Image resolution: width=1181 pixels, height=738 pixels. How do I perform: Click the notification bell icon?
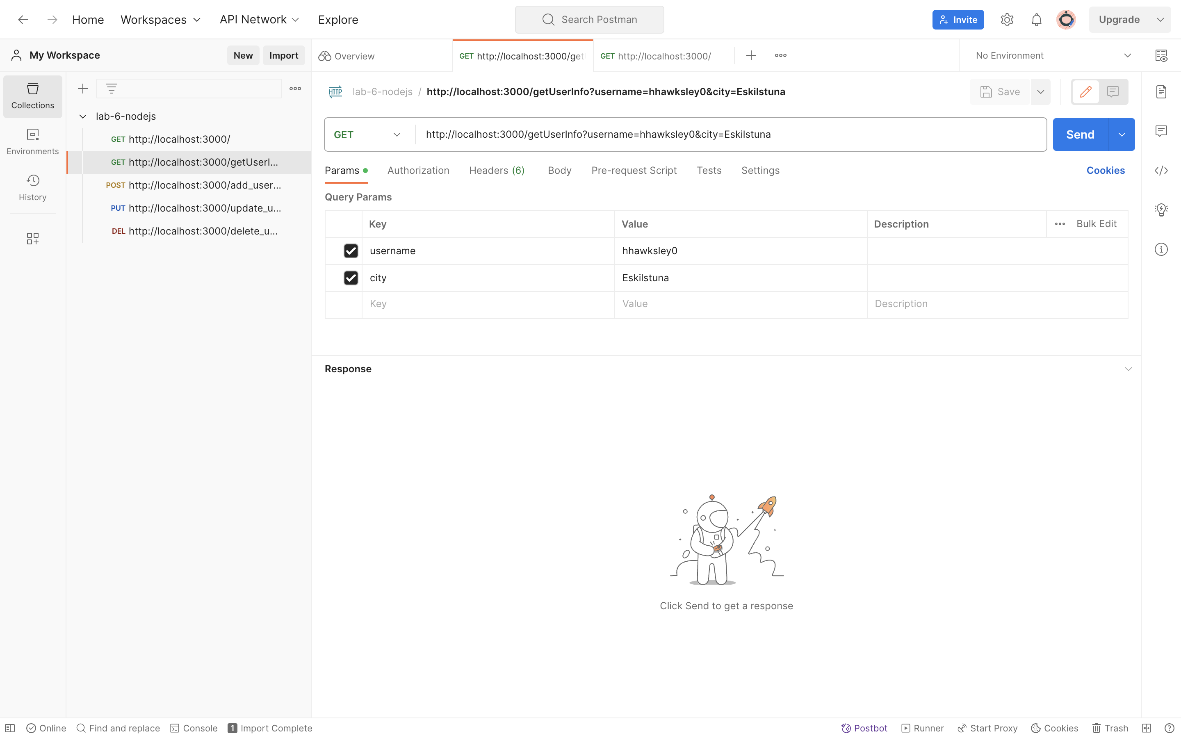tap(1037, 20)
